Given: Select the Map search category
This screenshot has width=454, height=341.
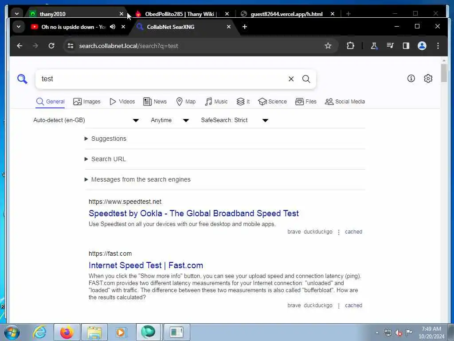Looking at the screenshot, I should 186,102.
